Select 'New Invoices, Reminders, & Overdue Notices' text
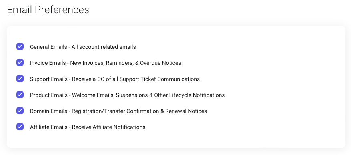351x155 pixels. tap(126, 63)
